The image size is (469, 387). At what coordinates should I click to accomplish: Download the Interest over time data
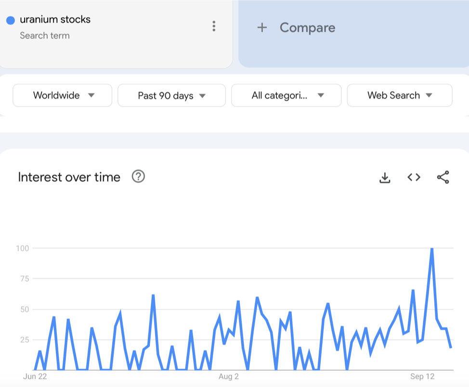click(384, 178)
